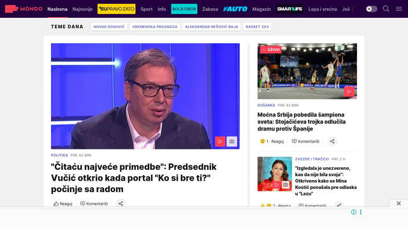
Task: Open the Vučić 'Čitaću najveće primedbe' headline
Action: (x=134, y=178)
